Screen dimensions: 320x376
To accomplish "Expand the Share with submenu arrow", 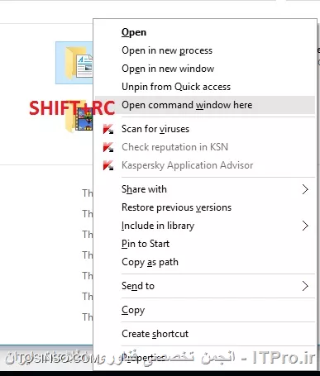I will pos(305,189).
